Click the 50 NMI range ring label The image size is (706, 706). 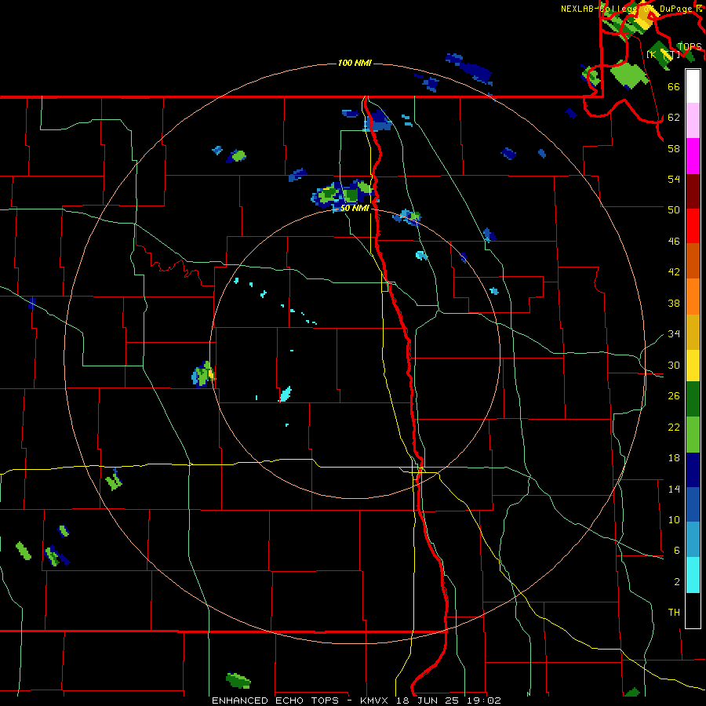(355, 209)
